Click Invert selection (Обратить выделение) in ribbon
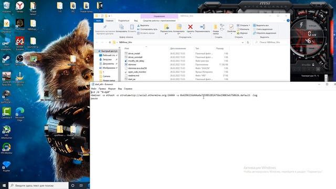Viewport: 336px width, 189px height. tap(265, 33)
